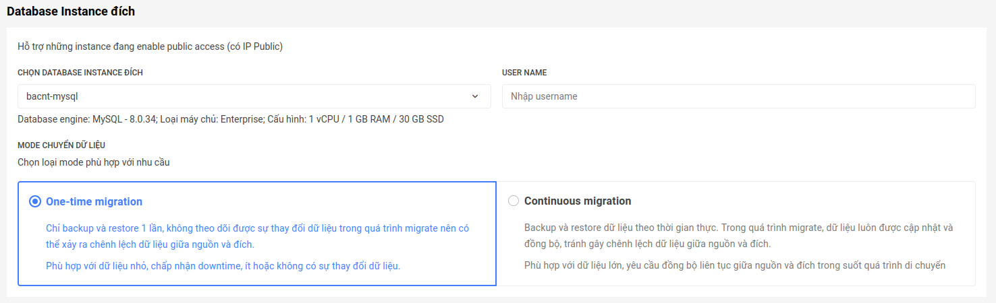Click the "Backup và restore dữ liệu theo thời gian thực" text
Screen dimensions: 996x303
[x=739, y=236]
